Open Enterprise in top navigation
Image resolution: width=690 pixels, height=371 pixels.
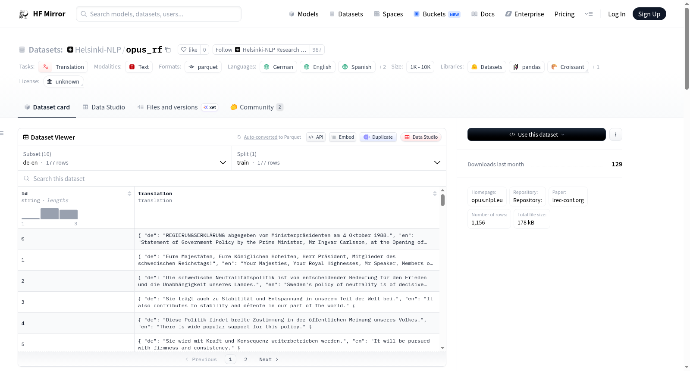coord(524,14)
